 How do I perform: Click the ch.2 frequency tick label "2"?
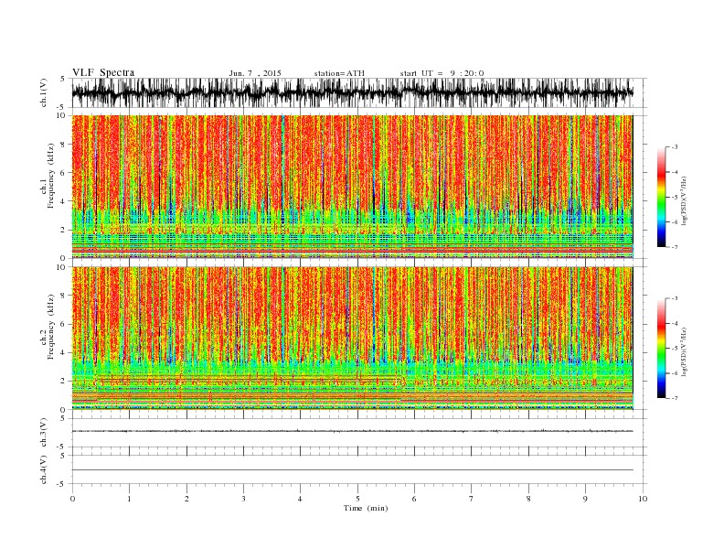(x=64, y=382)
